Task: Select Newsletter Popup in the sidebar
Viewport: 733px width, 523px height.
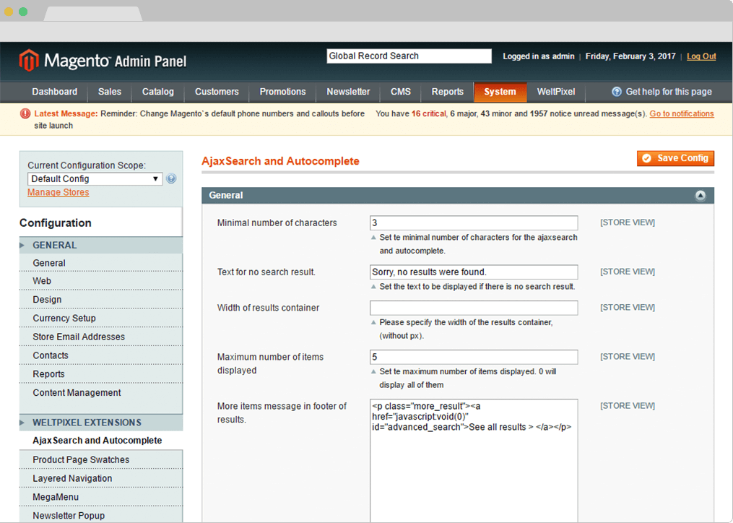Action: coord(101,516)
